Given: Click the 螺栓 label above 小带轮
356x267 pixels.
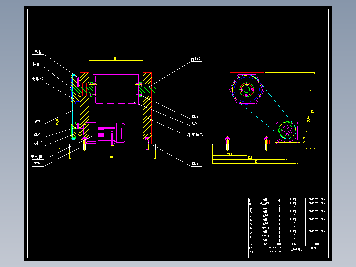Looking at the screenshot, I should (x=37, y=135).
